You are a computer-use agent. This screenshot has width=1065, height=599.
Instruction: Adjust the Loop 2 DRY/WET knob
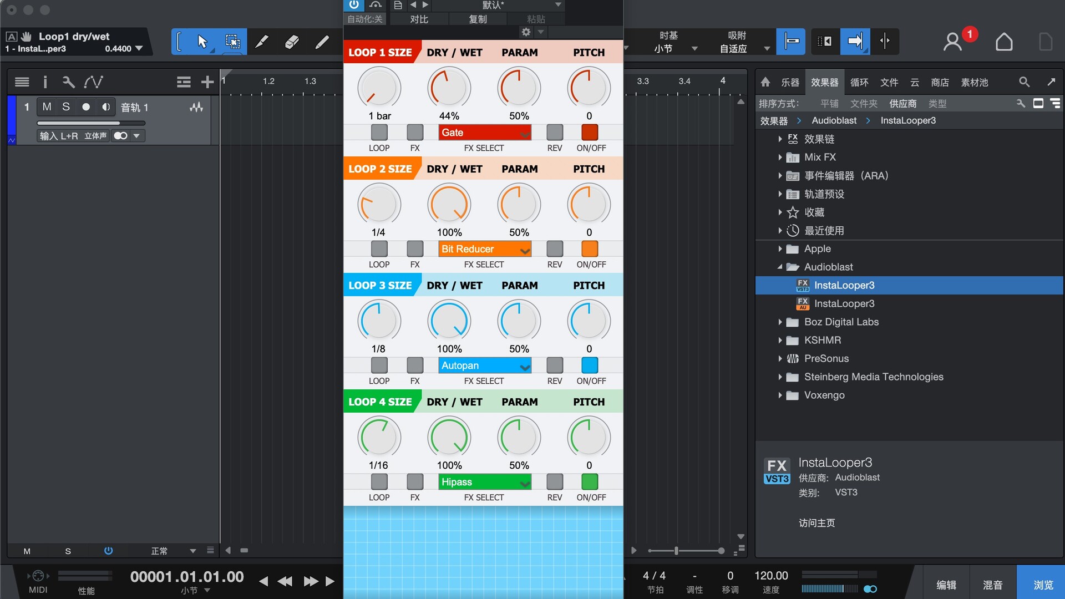pyautogui.click(x=449, y=204)
